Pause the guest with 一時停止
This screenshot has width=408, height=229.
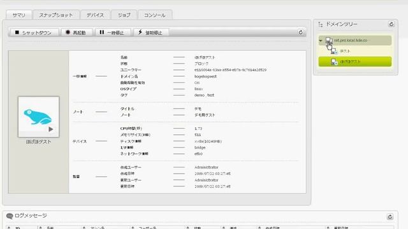tap(112, 32)
